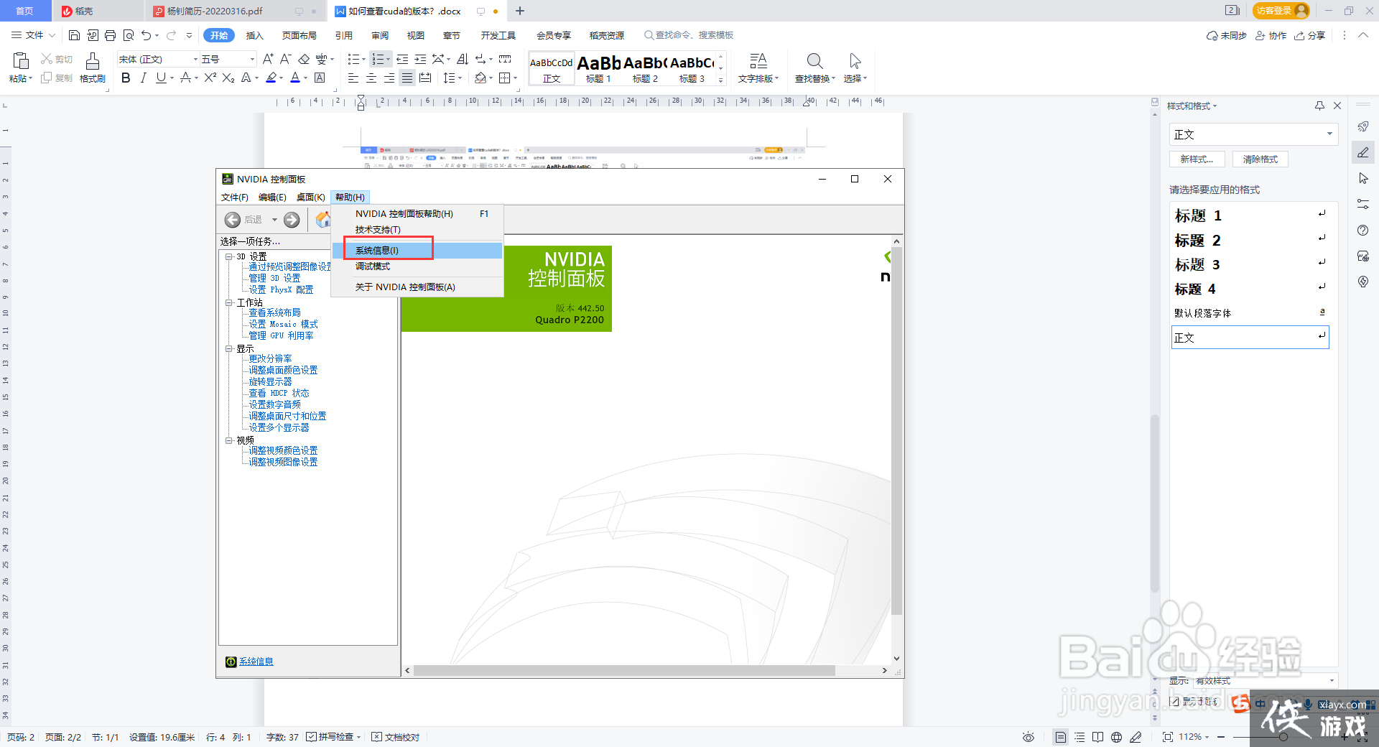
Task: Switch to the 审阅 ribbon tab
Action: pos(380,35)
